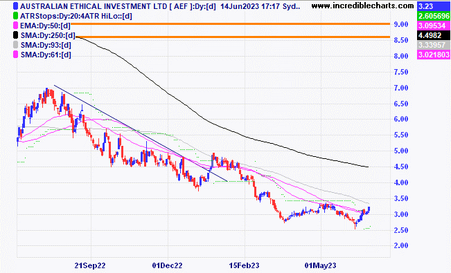The width and height of the screenshot is (451, 273).
Task: Click the grey SMA 93 legend marker
Action: (x=15, y=45)
